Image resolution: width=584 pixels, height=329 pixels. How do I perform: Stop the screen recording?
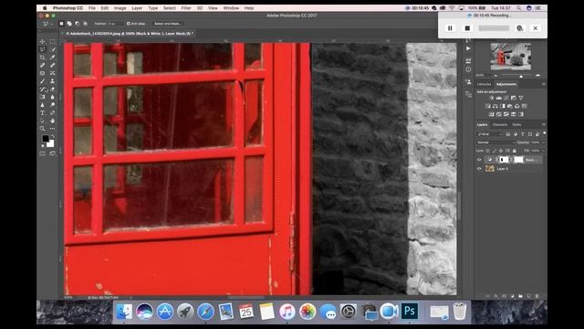(467, 28)
